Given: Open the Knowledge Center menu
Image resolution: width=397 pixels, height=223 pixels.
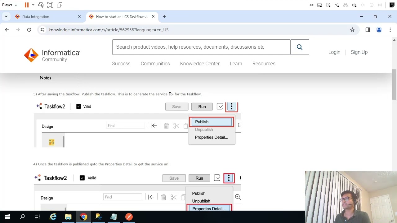Looking at the screenshot, I should click(200, 63).
